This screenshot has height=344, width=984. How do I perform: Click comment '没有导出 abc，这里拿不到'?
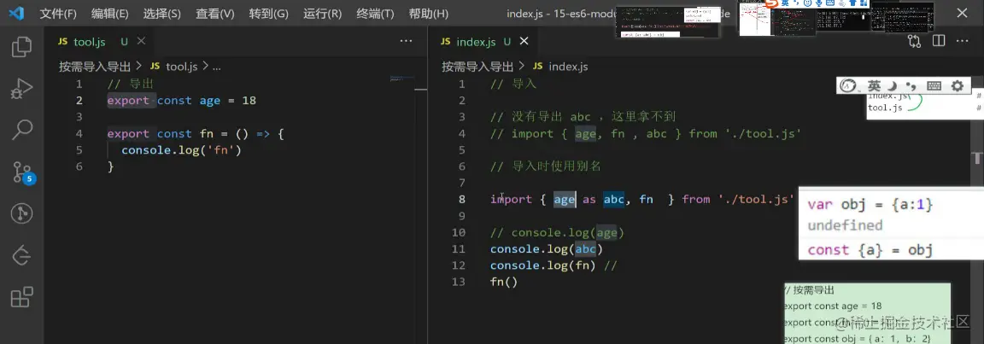click(x=583, y=117)
